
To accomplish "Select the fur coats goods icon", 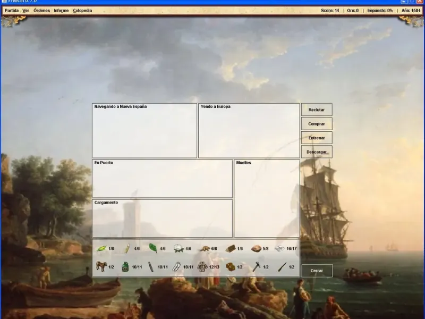I will 202,267.
